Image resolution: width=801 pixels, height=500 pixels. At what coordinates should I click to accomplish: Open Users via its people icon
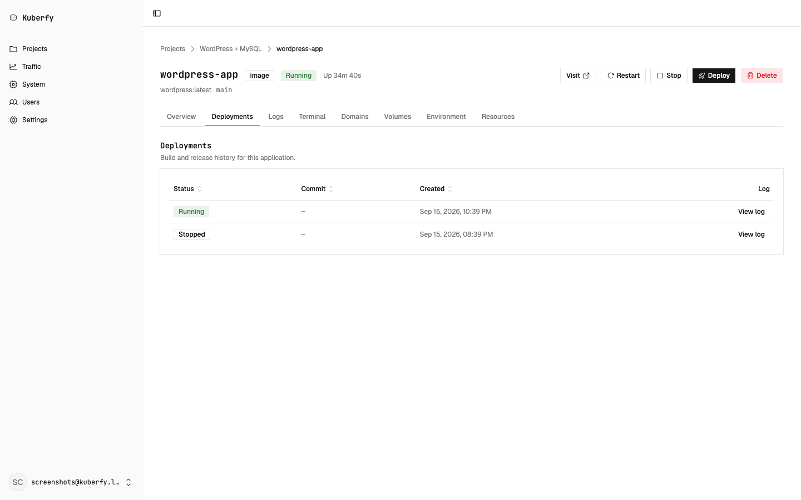pos(13,102)
